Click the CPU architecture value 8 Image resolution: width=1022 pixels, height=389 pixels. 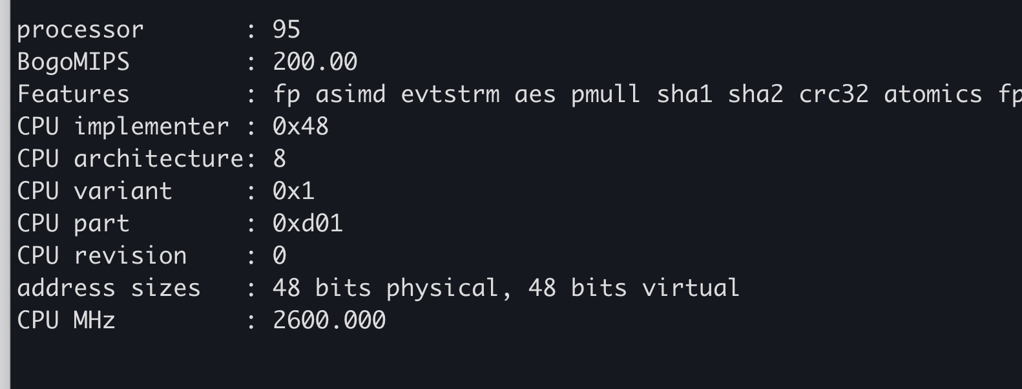point(279,159)
